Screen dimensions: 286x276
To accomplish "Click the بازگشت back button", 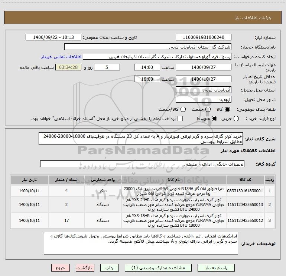I will pyautogui.click(x=85, y=268).
